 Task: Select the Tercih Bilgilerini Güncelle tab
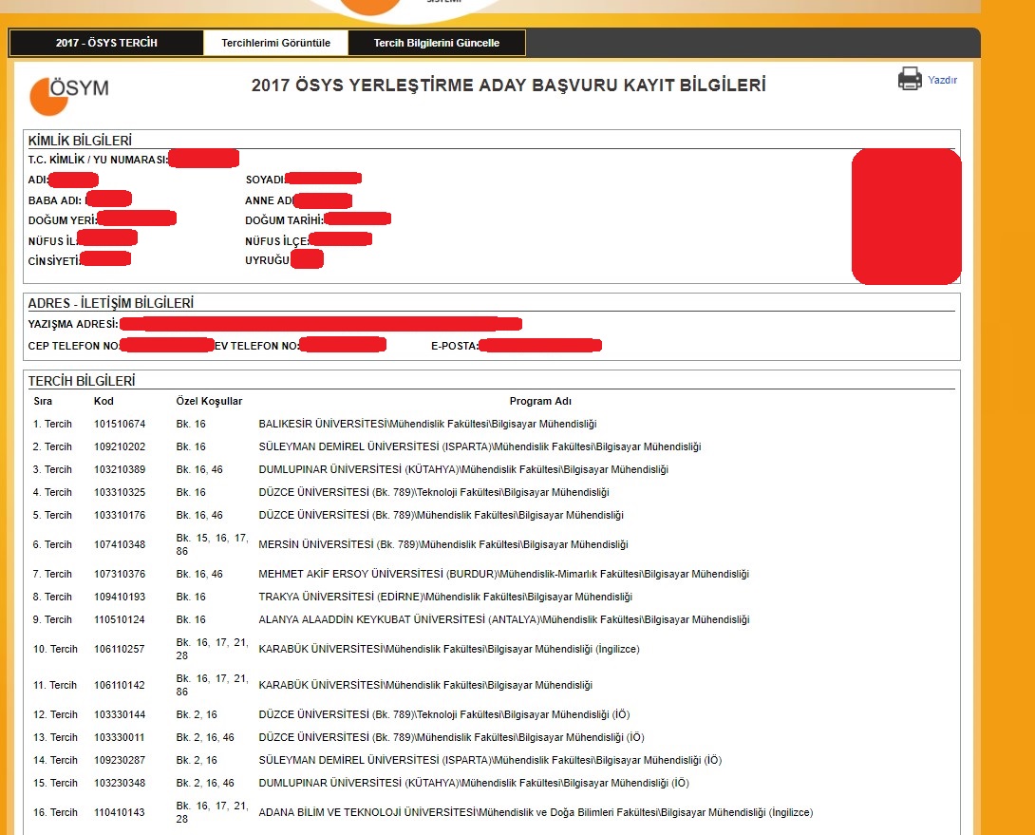(x=436, y=43)
